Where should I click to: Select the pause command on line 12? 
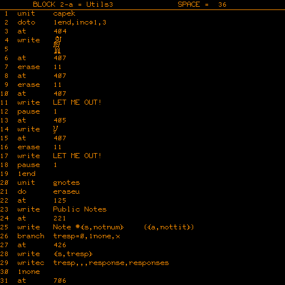(28, 112)
